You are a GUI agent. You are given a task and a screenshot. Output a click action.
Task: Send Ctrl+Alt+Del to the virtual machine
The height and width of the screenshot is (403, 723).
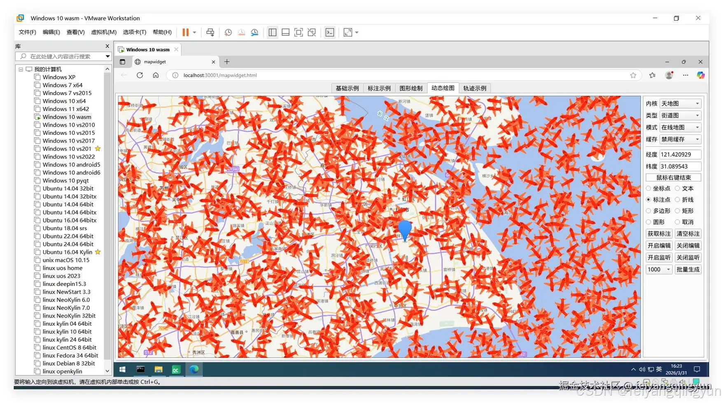(x=210, y=32)
